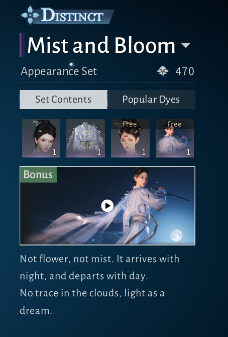Viewport: 228px width, 337px height.
Task: Open the Popular Dyes tab
Action: 151,100
